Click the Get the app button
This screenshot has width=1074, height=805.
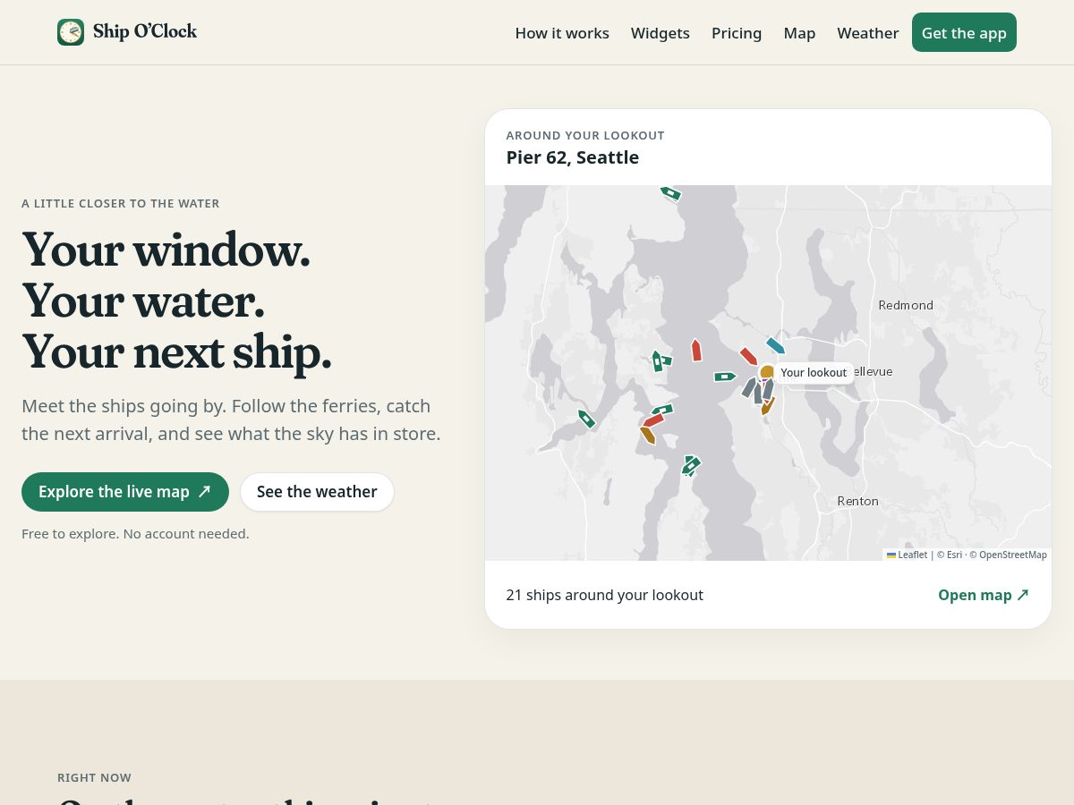(x=964, y=32)
